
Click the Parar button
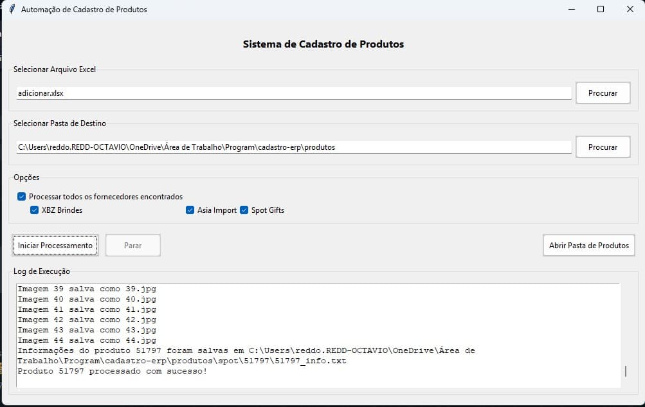(x=132, y=246)
